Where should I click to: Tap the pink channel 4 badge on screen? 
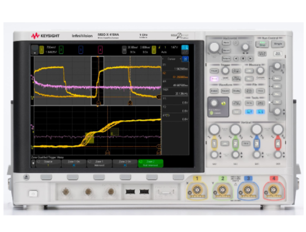coord(100,50)
